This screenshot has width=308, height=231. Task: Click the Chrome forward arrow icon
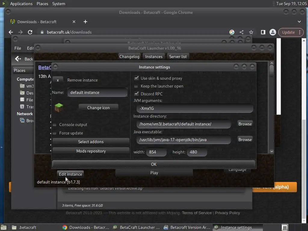click(20, 32)
